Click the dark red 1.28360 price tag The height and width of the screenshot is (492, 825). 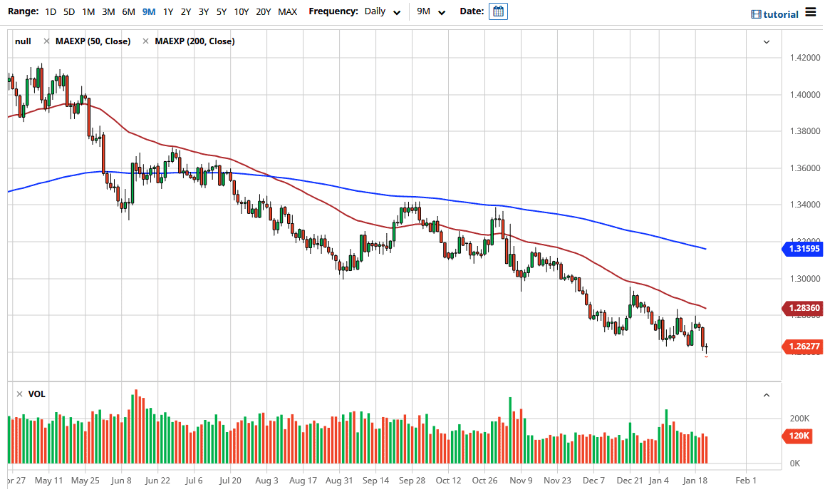click(x=803, y=308)
